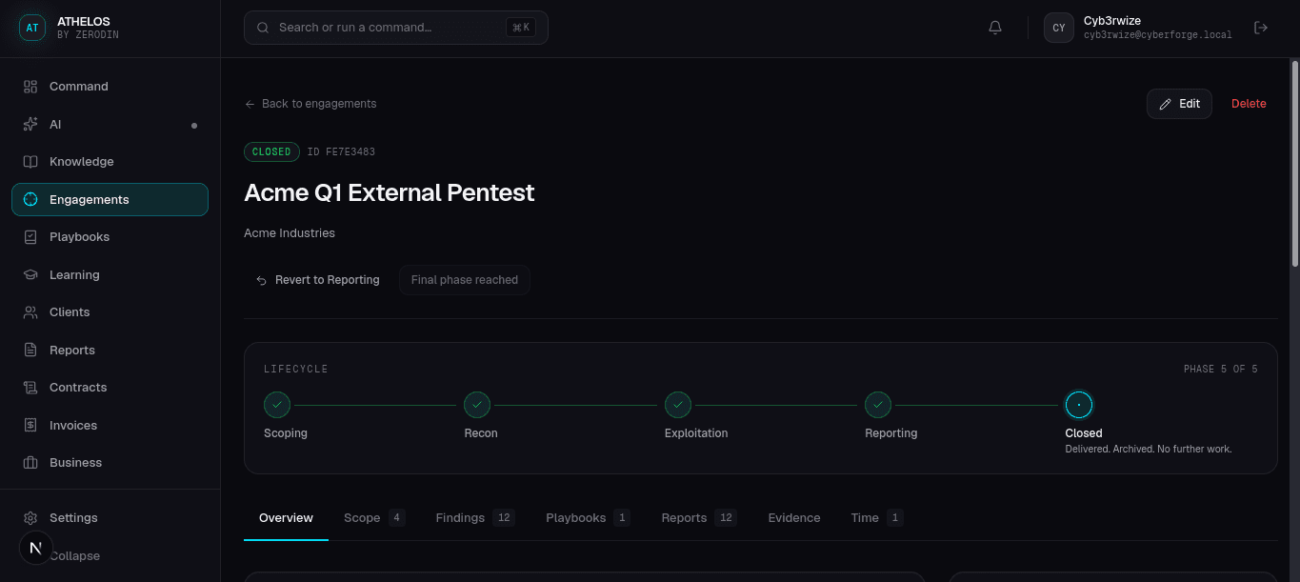This screenshot has height=582, width=1300.
Task: Click the Acme Q1 External Pentest title
Action: coord(390,192)
